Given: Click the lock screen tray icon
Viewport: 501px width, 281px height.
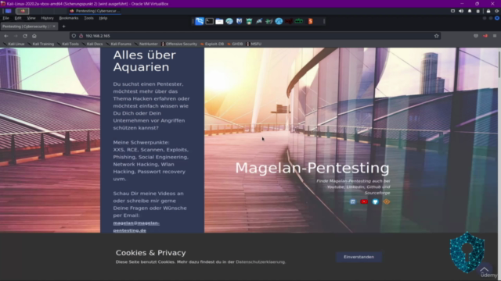Looking at the screenshot, I should (x=488, y=11).
